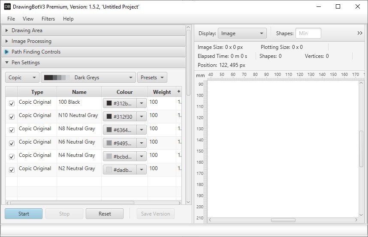Open colour dropdown for N10 Neutral Gray
This screenshot has height=237, width=368.
tap(142, 117)
